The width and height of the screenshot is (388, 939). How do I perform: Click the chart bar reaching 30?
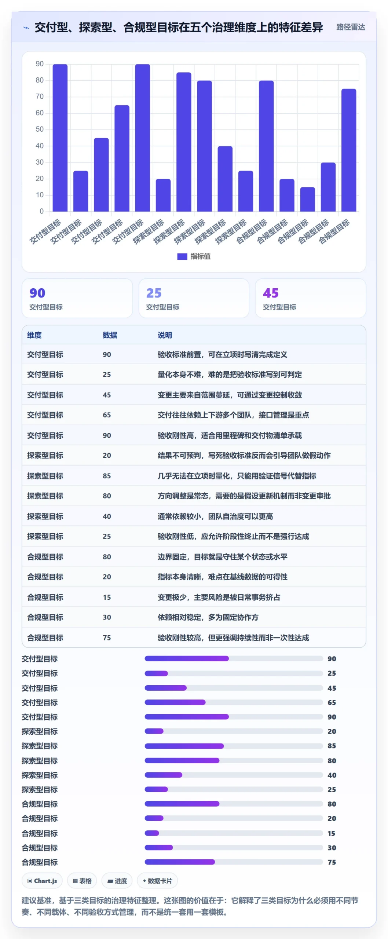[328, 187]
